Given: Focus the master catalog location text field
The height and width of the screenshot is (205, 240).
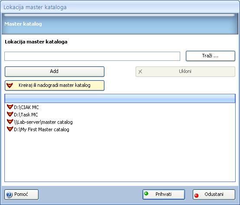Looking at the screenshot, I should pos(92,56).
